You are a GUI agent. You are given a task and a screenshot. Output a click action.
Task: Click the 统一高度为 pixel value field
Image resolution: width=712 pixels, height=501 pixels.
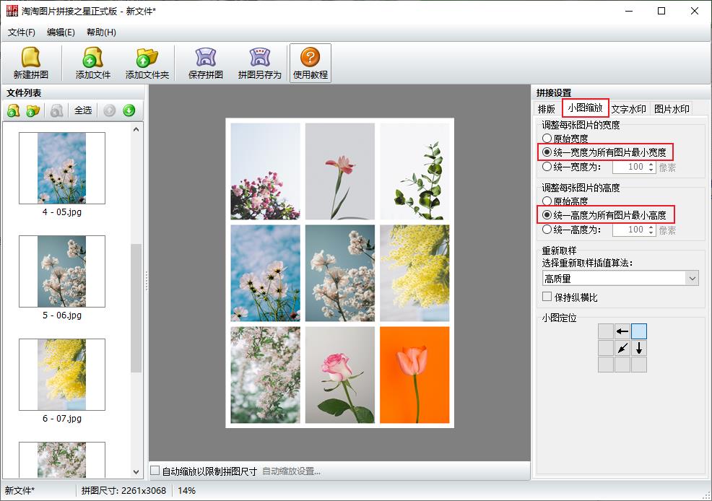[x=630, y=230]
